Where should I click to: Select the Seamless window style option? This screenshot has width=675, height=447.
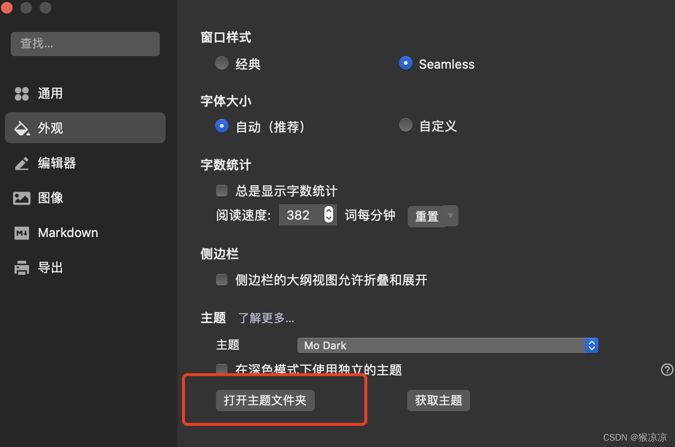pos(406,63)
